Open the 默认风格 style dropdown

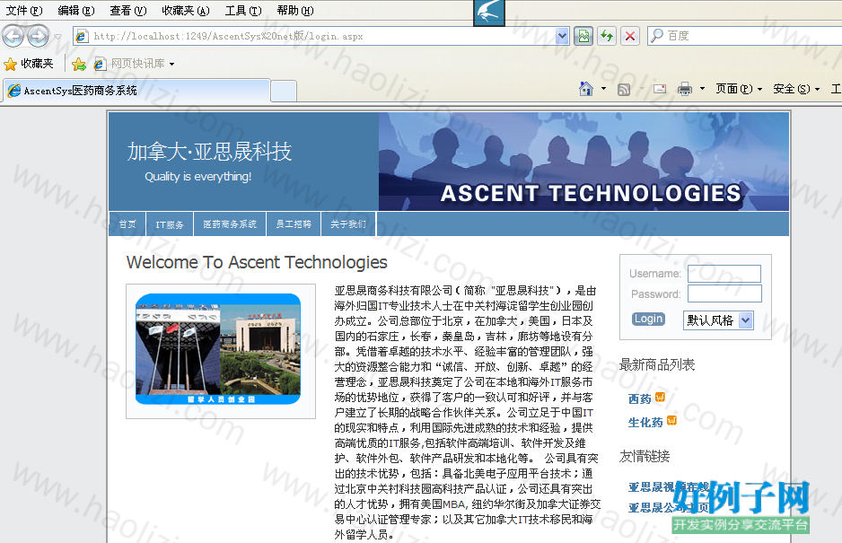pyautogui.click(x=718, y=320)
